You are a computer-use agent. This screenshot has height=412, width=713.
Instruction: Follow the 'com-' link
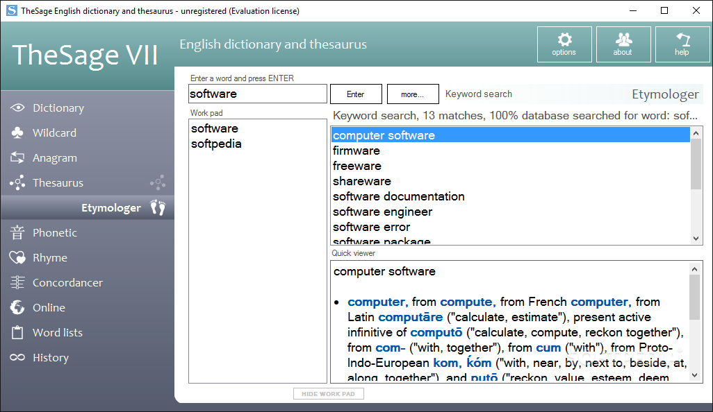(x=390, y=348)
